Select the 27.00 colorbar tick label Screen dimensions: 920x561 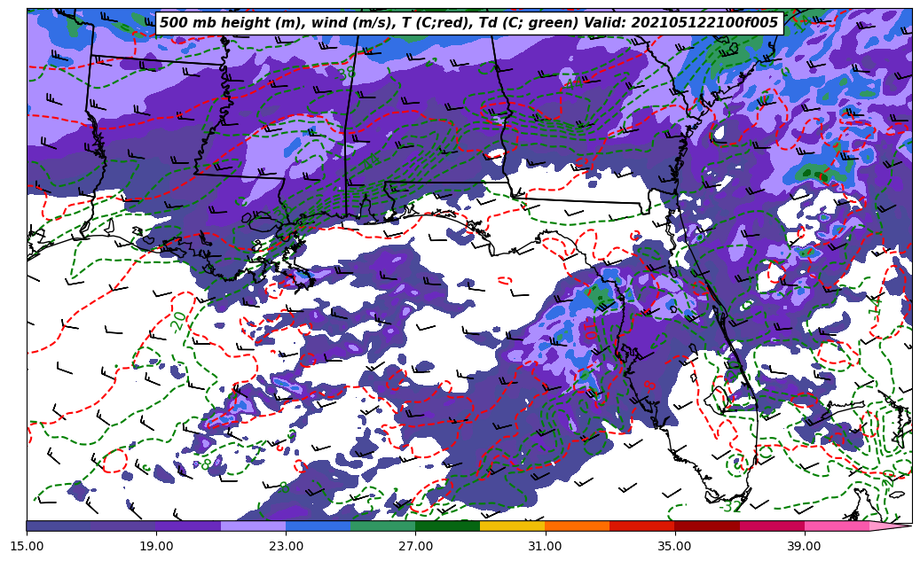(x=415, y=546)
